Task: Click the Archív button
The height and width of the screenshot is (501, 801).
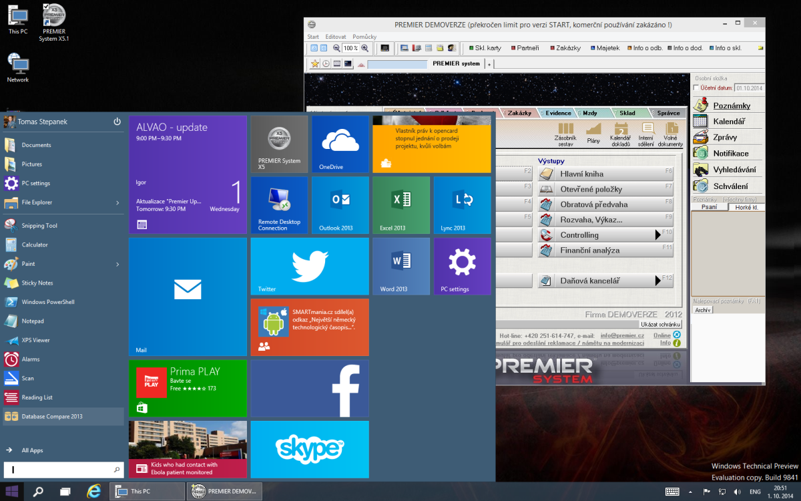Action: (703, 310)
